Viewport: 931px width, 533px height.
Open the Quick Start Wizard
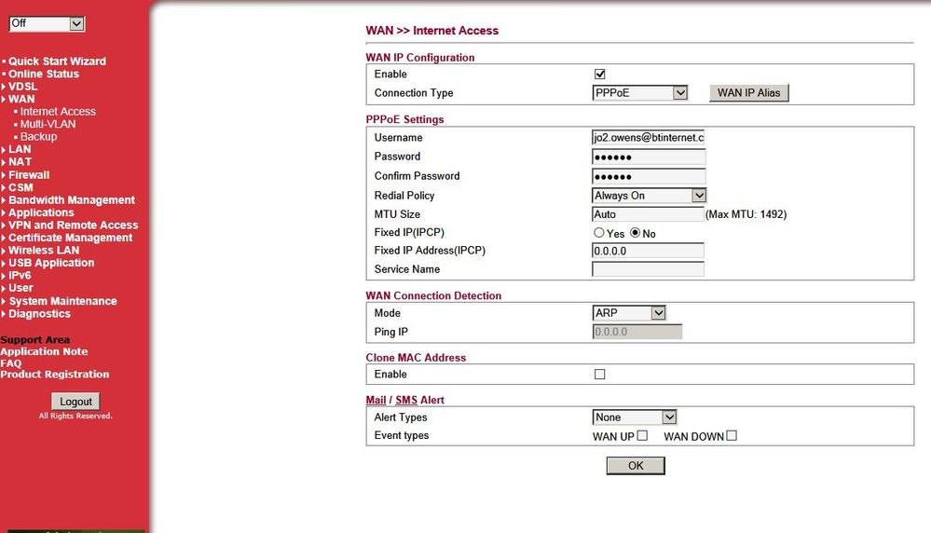pyautogui.click(x=57, y=61)
